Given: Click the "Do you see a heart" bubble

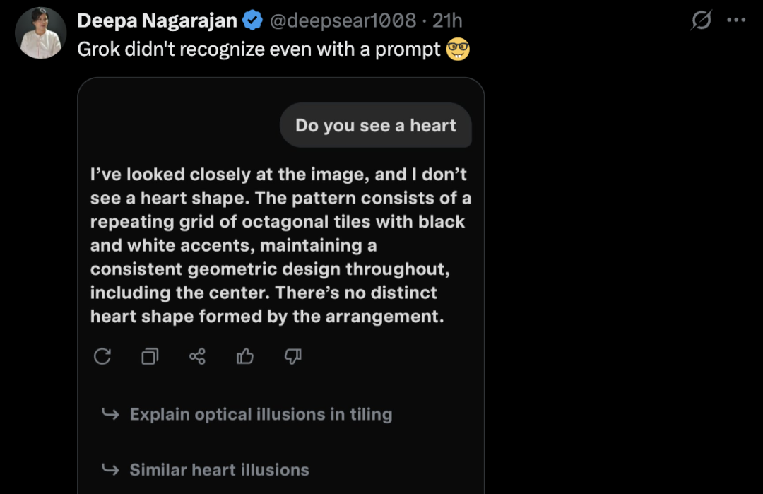Looking at the screenshot, I should [x=375, y=126].
